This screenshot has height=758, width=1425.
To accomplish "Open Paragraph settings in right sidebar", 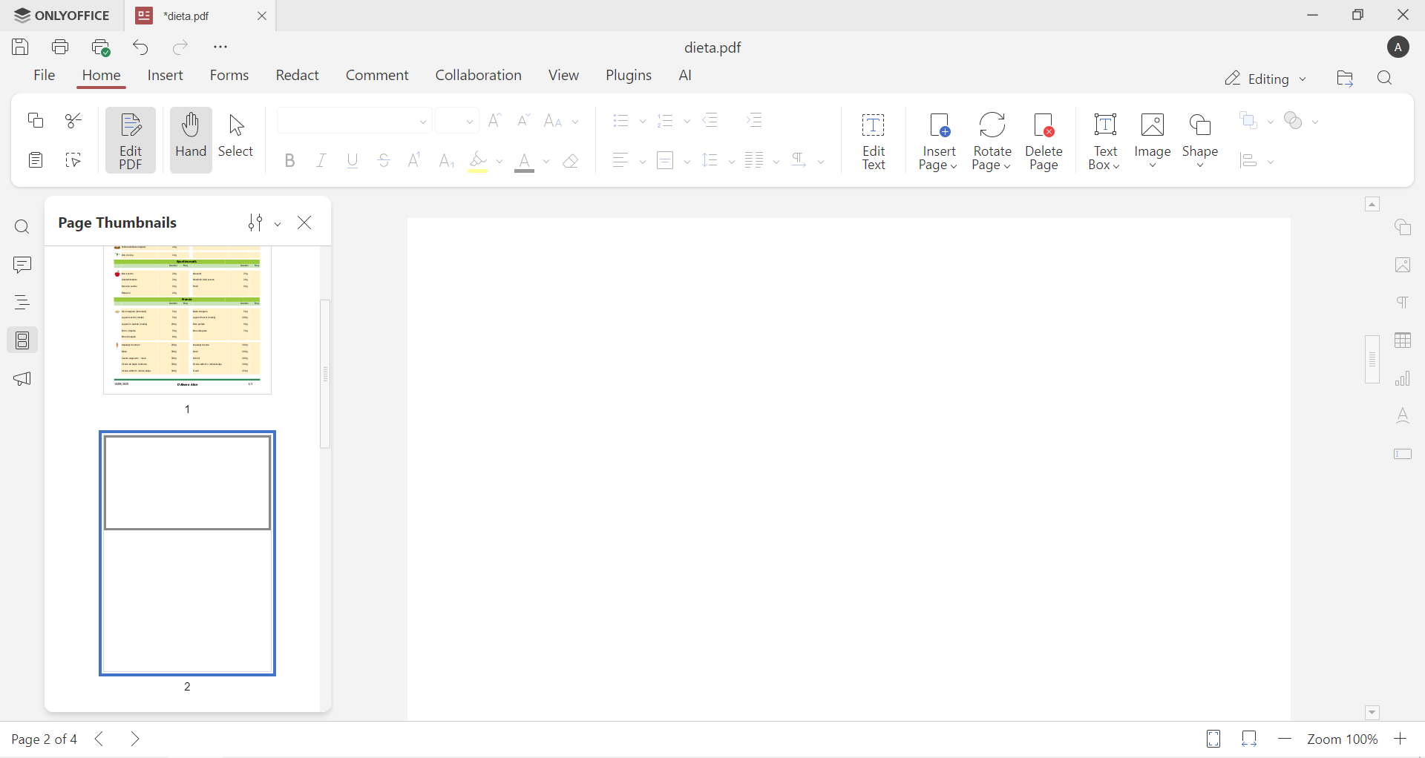I will point(1404,303).
